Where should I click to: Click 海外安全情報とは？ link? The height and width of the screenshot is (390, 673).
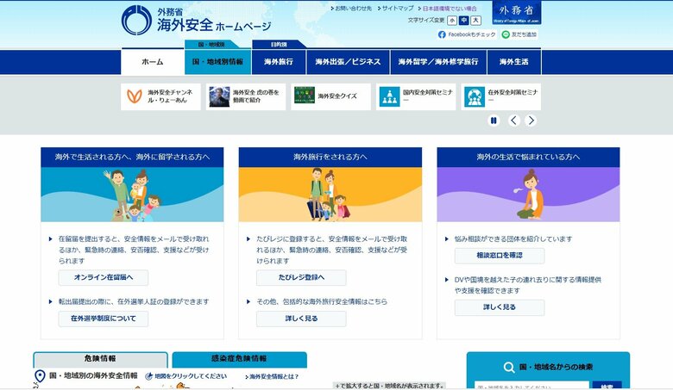tap(272, 377)
